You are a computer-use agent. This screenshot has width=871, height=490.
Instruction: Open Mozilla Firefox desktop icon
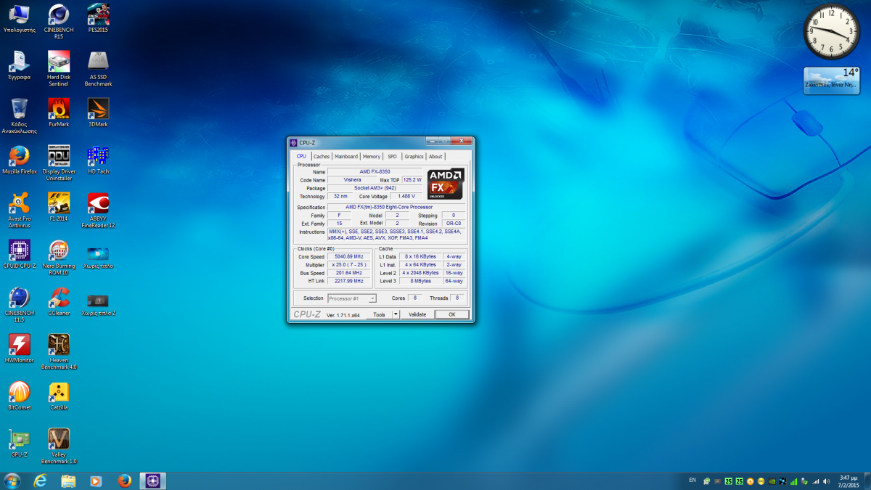(x=20, y=160)
